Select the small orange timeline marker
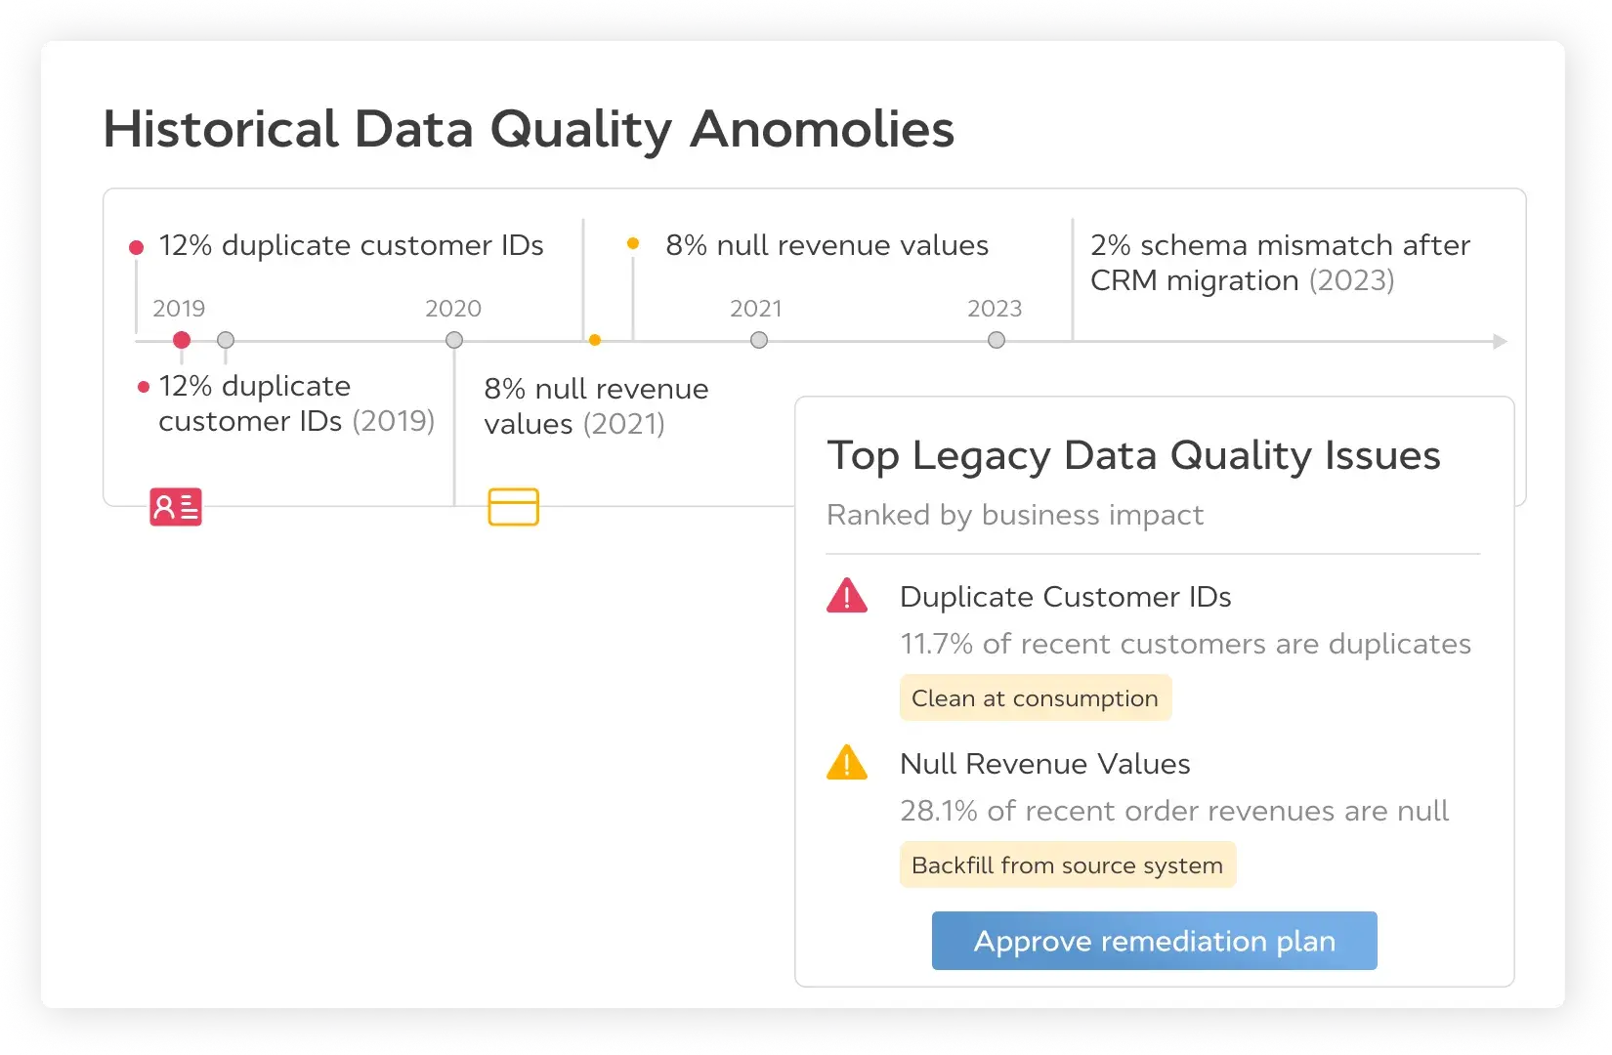Viewport: 1612px width, 1055px height. [x=595, y=340]
